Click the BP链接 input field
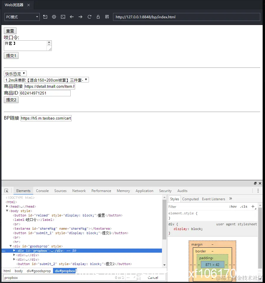The image size is (265, 283). click(x=46, y=118)
